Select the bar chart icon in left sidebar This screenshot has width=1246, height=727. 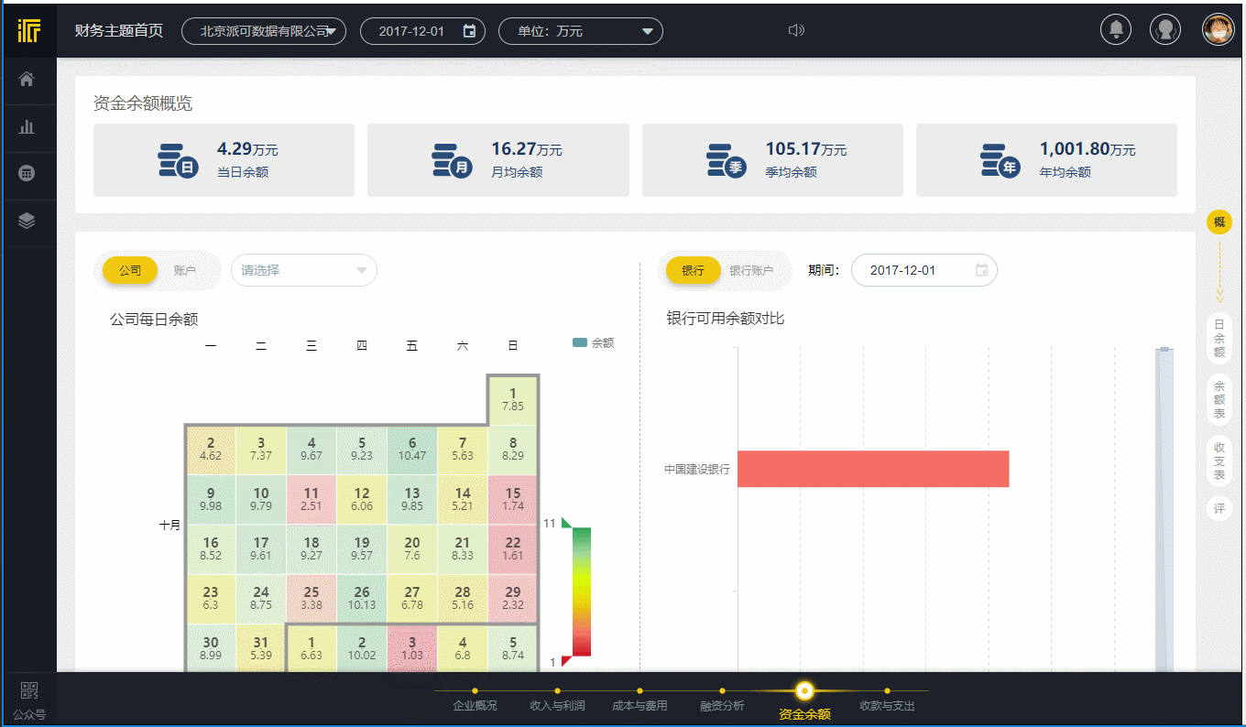click(28, 126)
